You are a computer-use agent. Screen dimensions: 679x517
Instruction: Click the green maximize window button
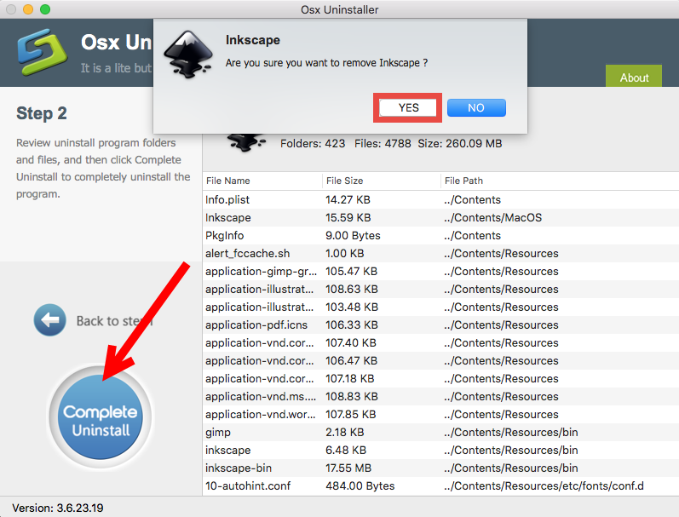(x=45, y=9)
